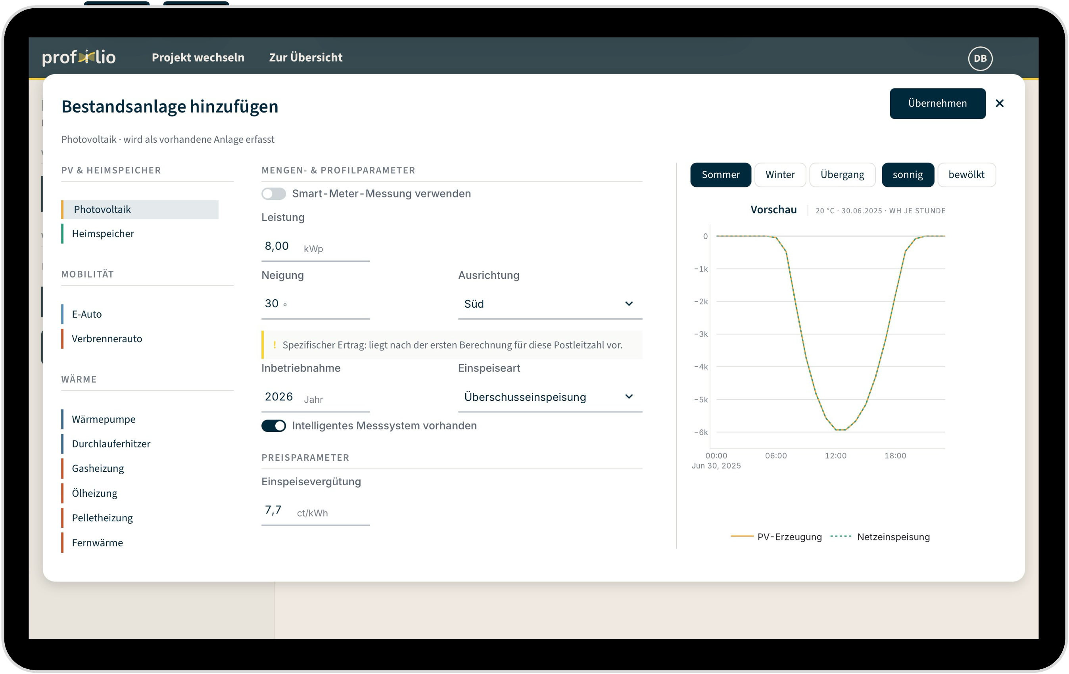Switch preview to Winter
The height and width of the screenshot is (674, 1069).
point(780,175)
